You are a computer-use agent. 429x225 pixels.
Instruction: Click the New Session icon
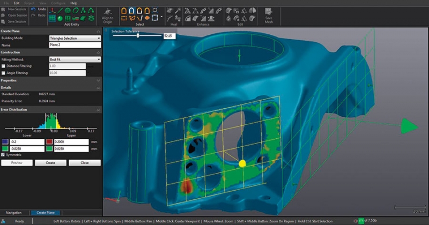pos(4,9)
